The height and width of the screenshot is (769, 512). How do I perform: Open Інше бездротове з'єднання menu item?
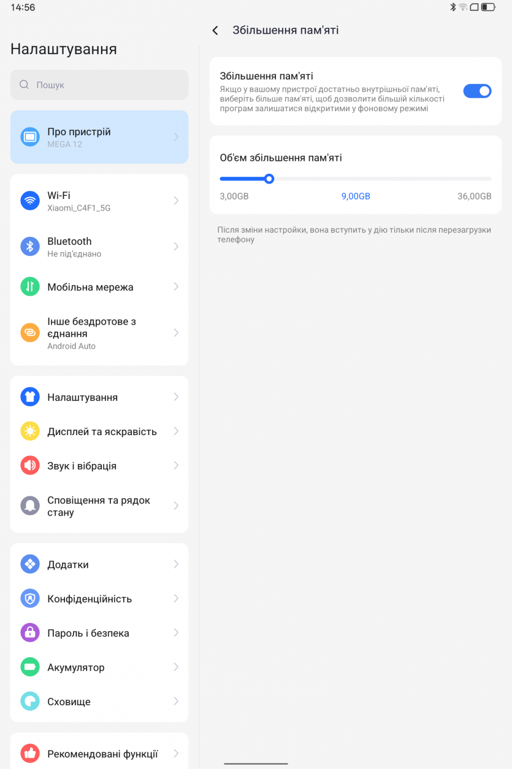tap(99, 333)
